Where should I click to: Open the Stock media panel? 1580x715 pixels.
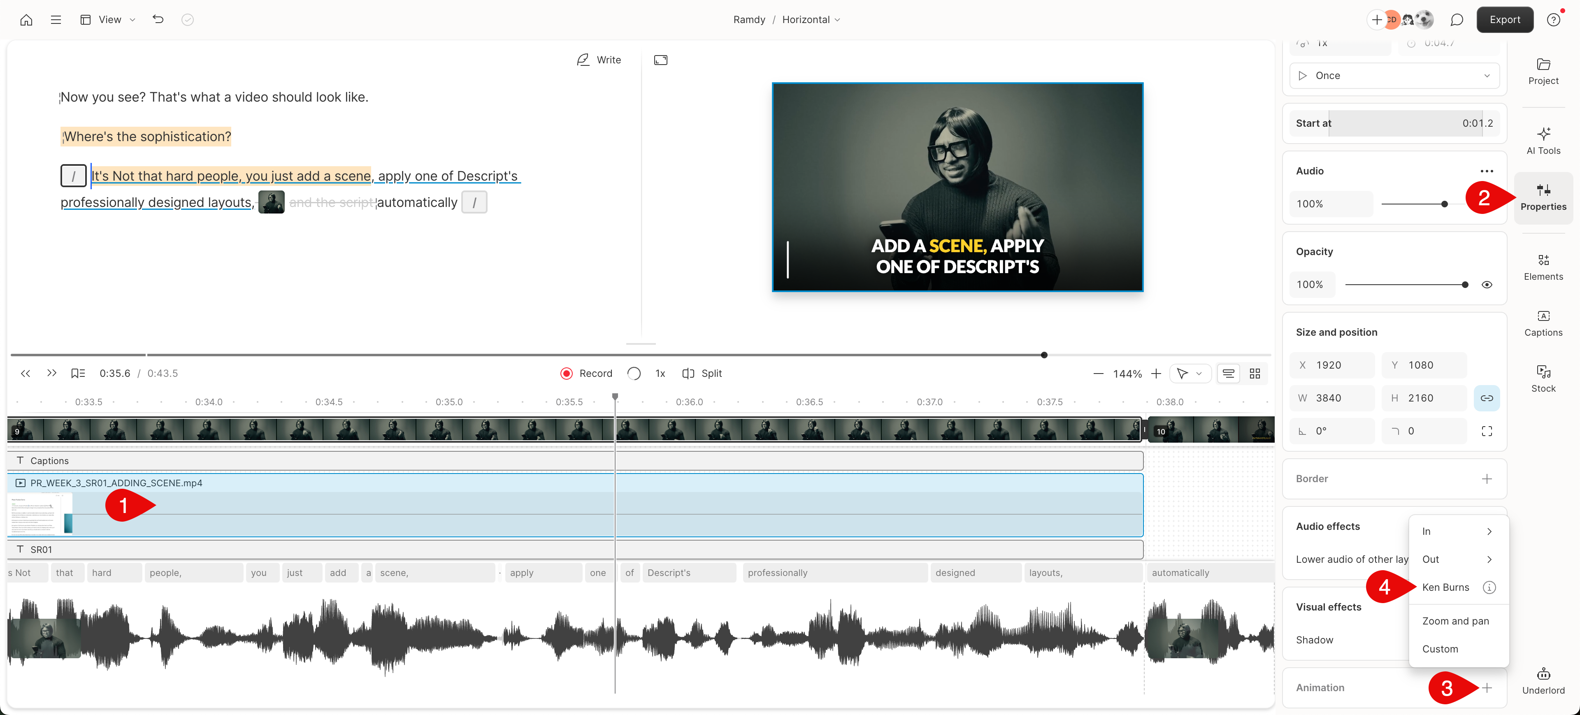pyautogui.click(x=1544, y=378)
